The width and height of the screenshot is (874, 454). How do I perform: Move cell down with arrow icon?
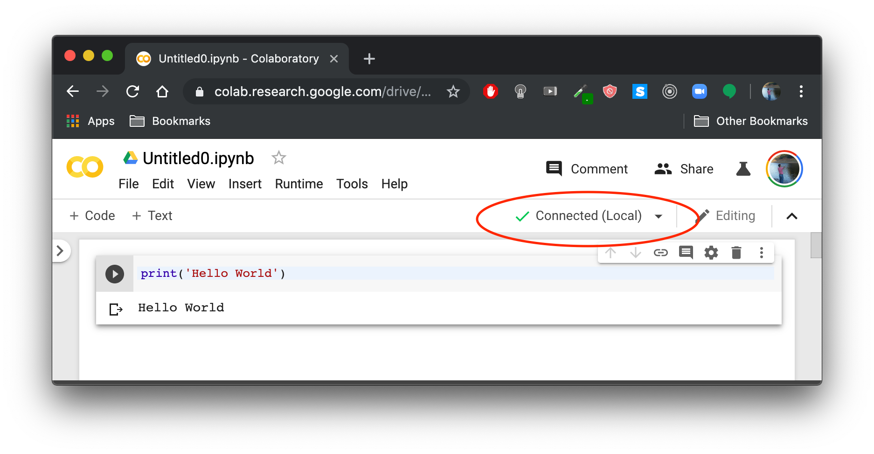pos(635,253)
